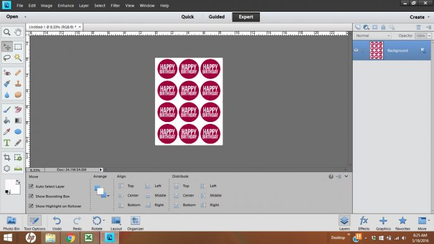Viewport: 434px width, 244px height.
Task: Select the Content-Aware Move tool
Action: coord(7,168)
